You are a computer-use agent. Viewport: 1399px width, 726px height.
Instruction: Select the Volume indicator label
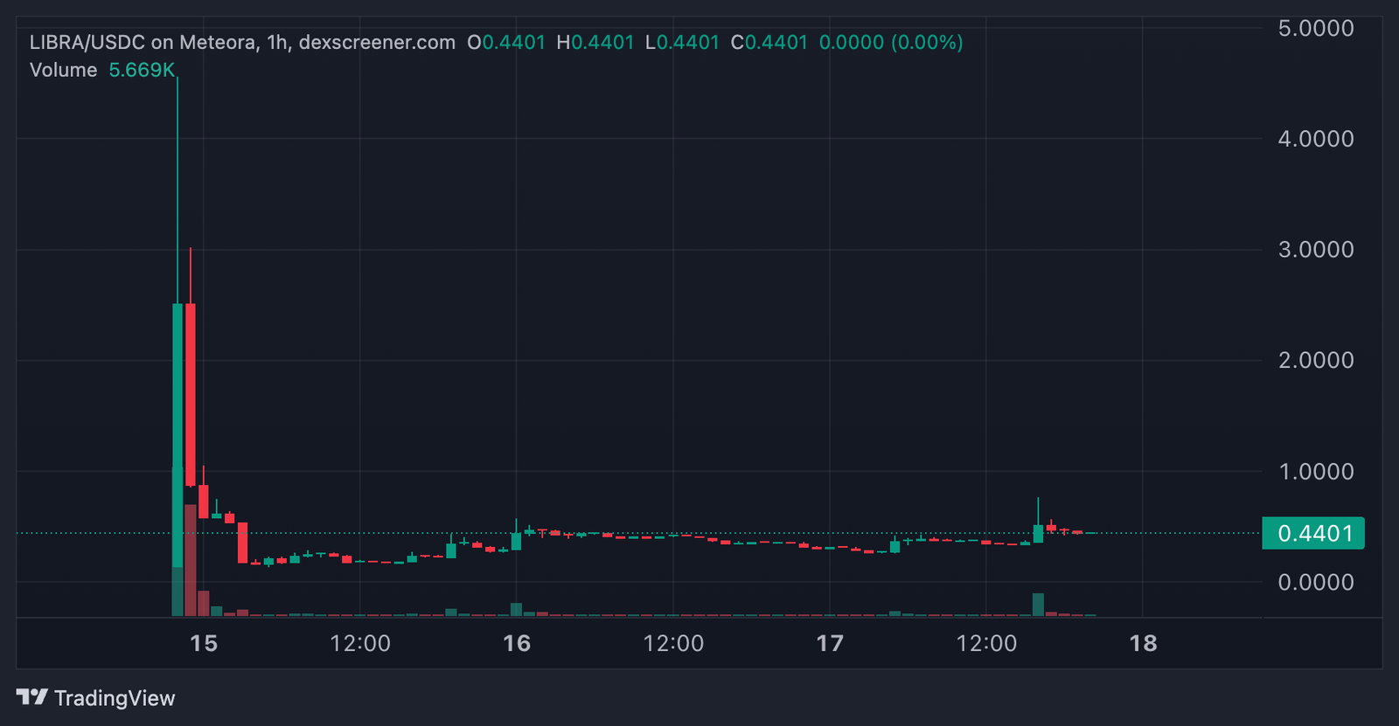(63, 70)
